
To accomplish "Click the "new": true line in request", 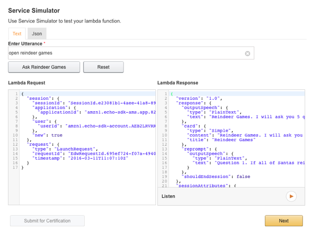I will tap(48, 135).
